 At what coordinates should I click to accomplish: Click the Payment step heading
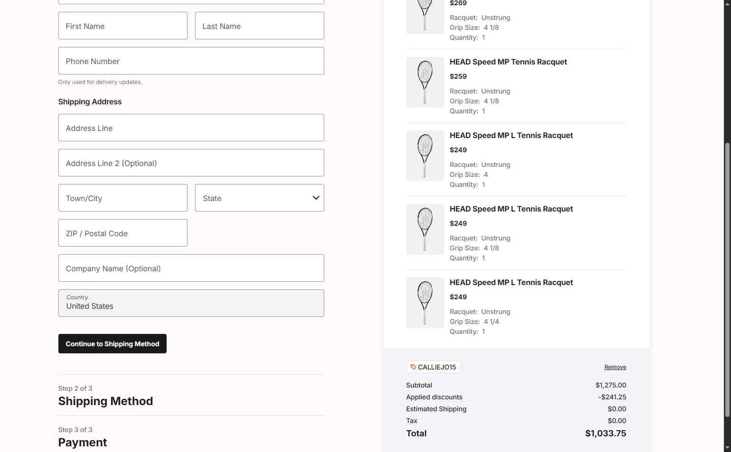(x=83, y=443)
